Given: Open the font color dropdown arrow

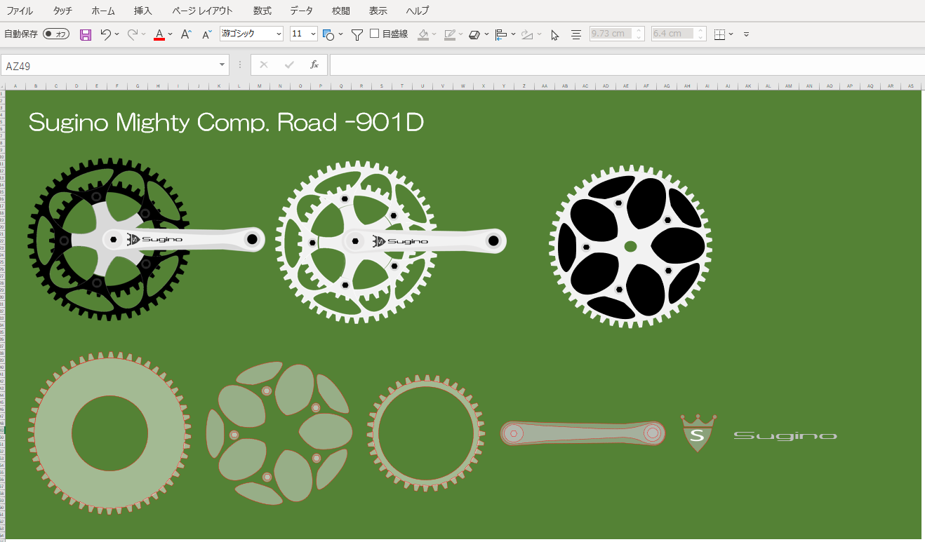Looking at the screenshot, I should (x=171, y=34).
